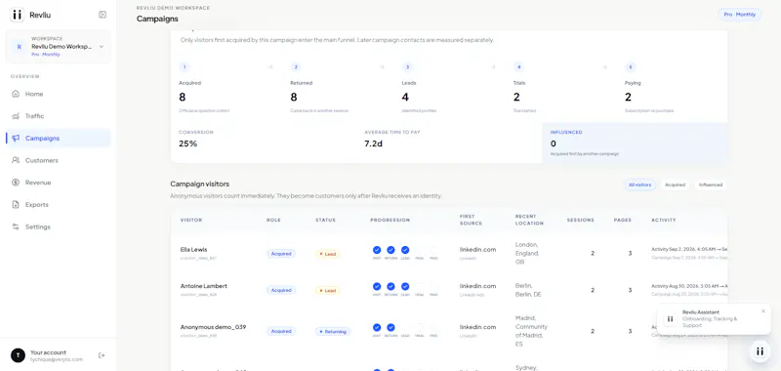Click the Customers people icon
This screenshot has width=781, height=371.
coord(16,160)
